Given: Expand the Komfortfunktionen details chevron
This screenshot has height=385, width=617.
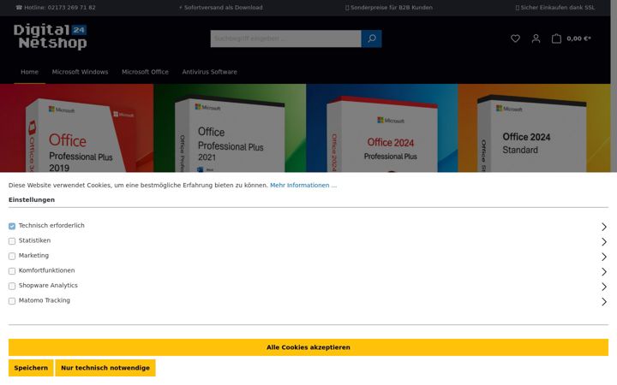Looking at the screenshot, I should (604, 271).
